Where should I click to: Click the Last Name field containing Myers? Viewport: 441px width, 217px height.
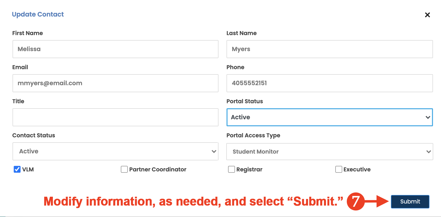329,49
